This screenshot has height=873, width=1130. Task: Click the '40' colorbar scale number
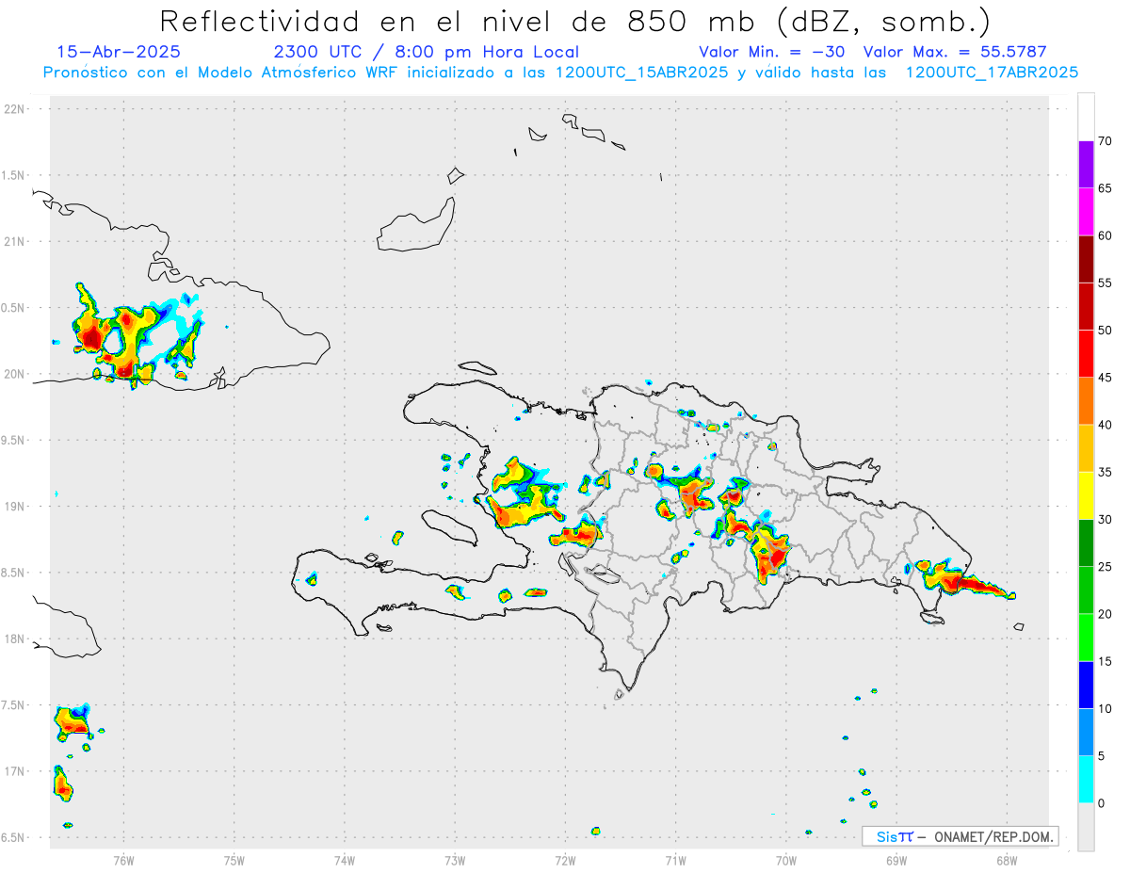click(1106, 426)
